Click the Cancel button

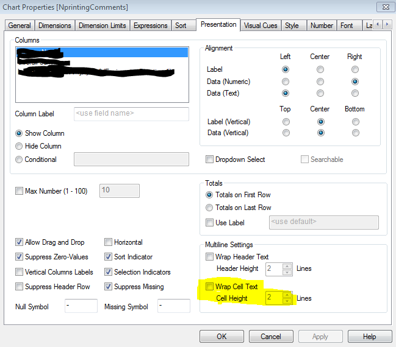[271, 337]
